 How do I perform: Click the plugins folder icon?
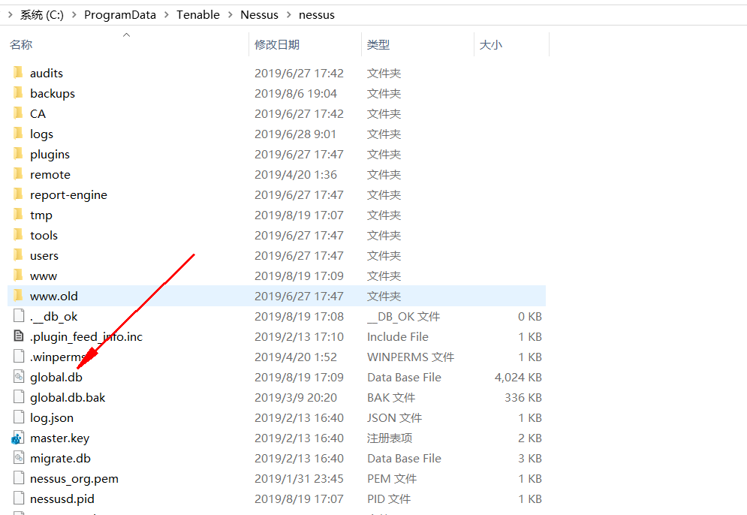(18, 153)
